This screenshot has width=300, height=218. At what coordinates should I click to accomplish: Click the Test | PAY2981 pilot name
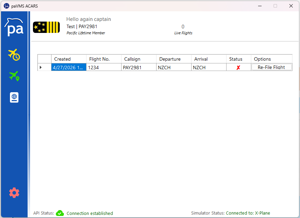[x=82, y=26]
